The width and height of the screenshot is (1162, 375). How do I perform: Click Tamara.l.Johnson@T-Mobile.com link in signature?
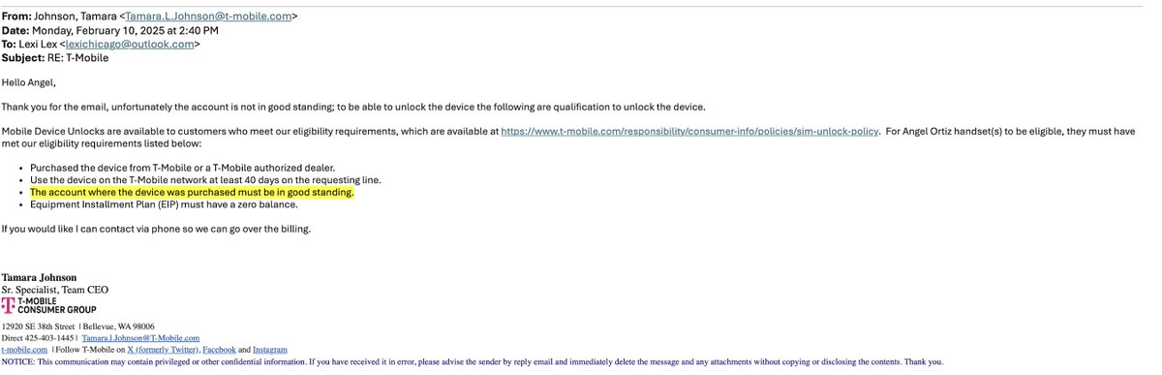click(140, 338)
